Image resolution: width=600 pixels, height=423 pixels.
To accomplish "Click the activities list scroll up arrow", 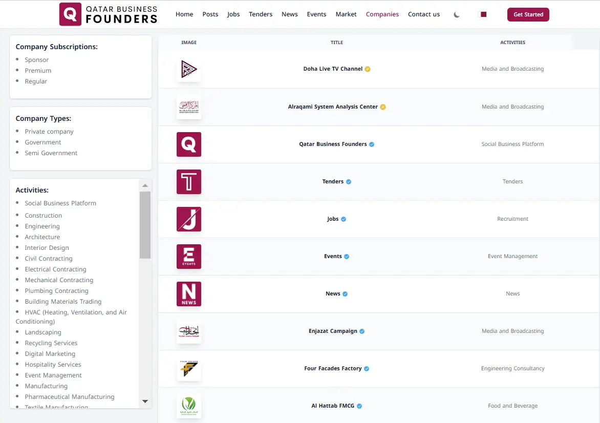I will (145, 185).
